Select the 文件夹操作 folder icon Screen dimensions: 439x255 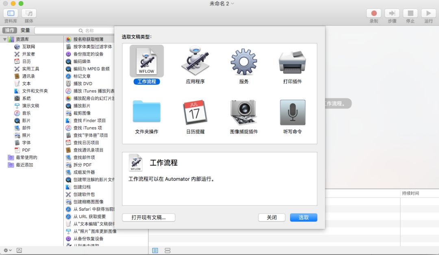click(146, 112)
